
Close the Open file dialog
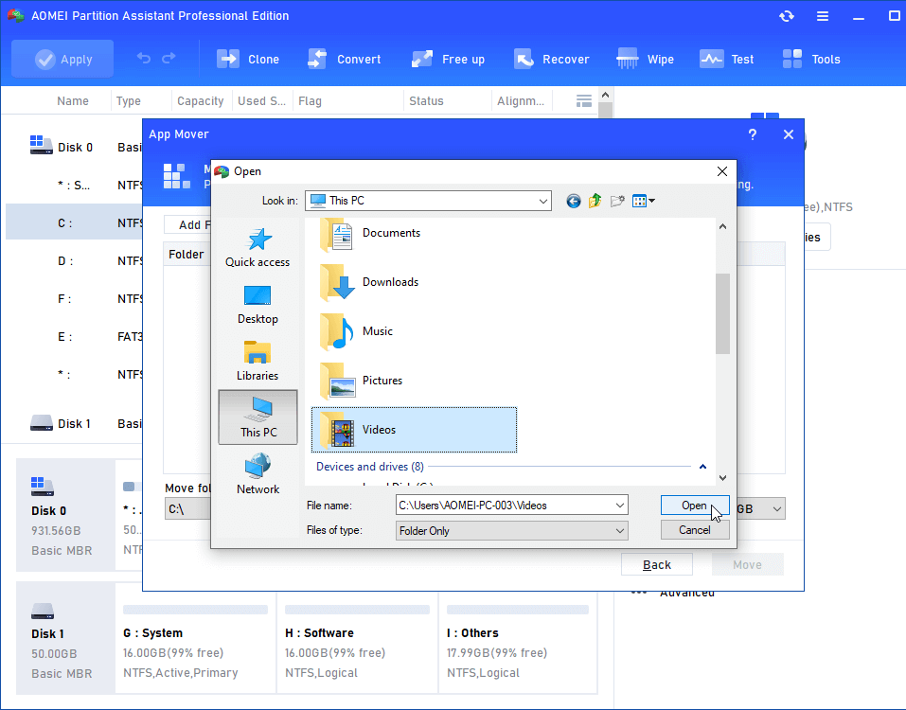(721, 171)
